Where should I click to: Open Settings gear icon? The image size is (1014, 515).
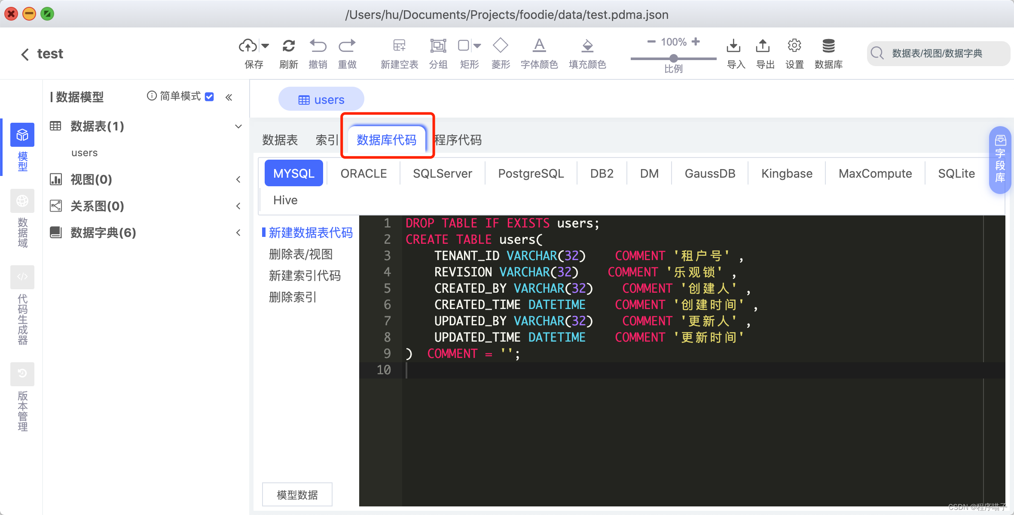pos(794,45)
